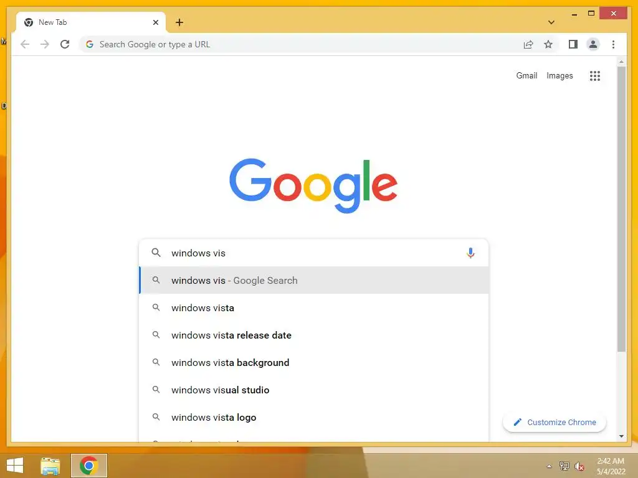This screenshot has width=638, height=478.
Task: Open a new tab with the plus button
Action: [x=179, y=22]
